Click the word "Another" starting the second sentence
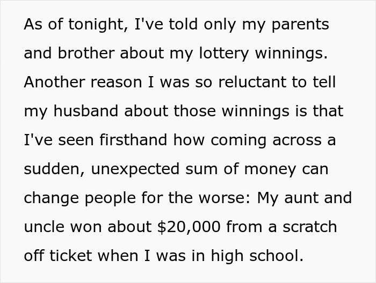 pos(53,82)
